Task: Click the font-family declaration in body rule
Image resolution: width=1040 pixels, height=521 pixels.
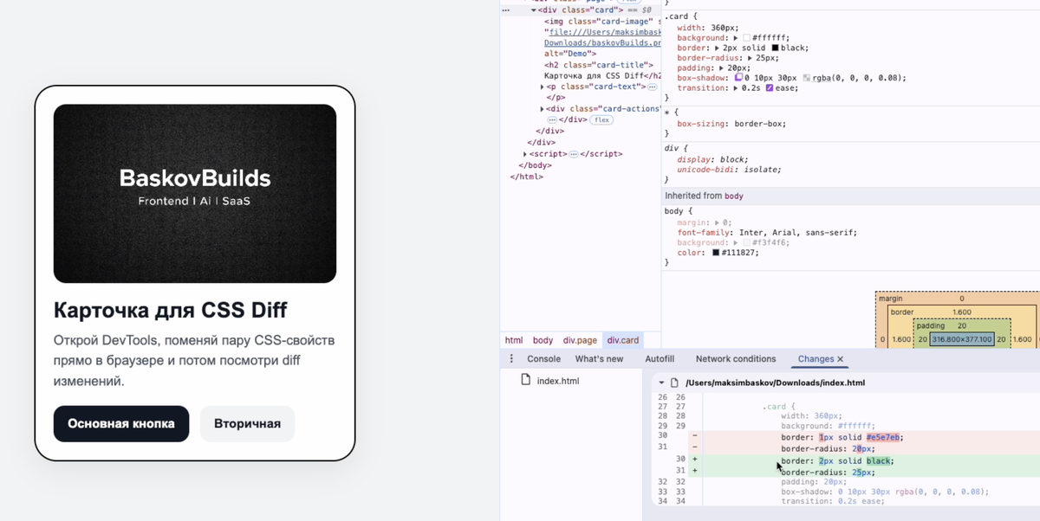Action: pyautogui.click(x=767, y=233)
